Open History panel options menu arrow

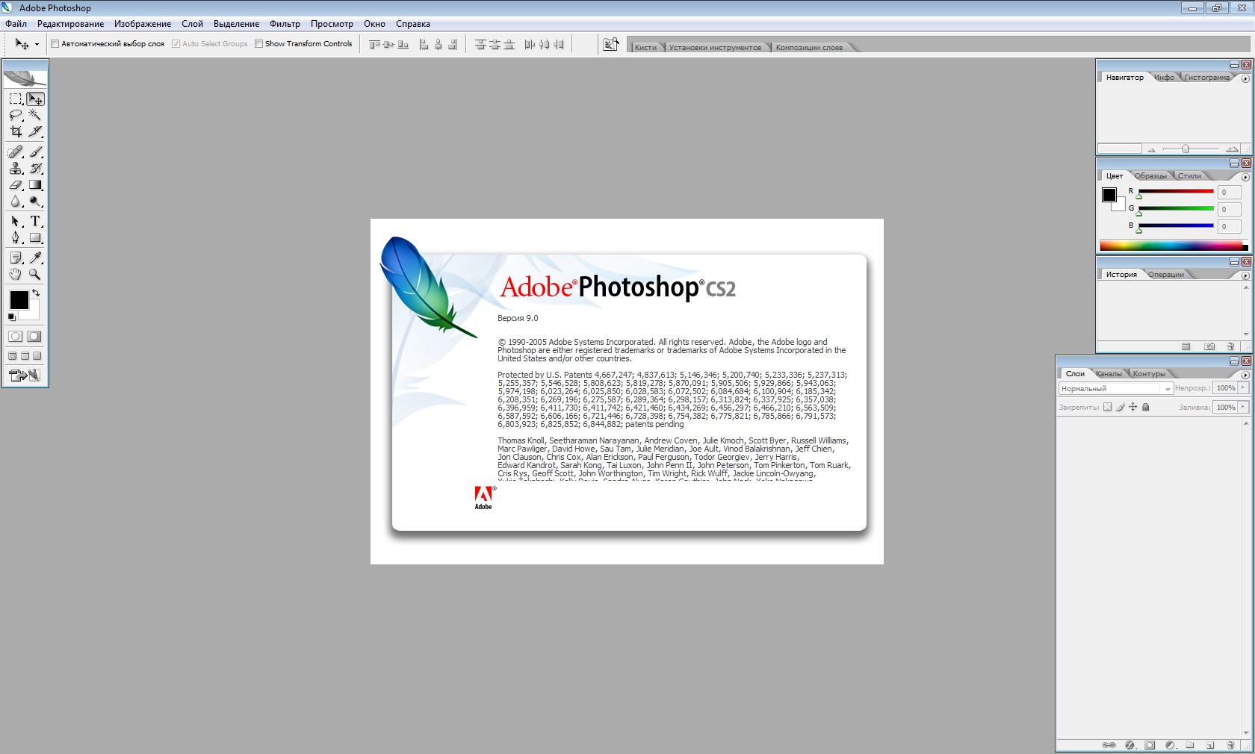pyautogui.click(x=1245, y=275)
